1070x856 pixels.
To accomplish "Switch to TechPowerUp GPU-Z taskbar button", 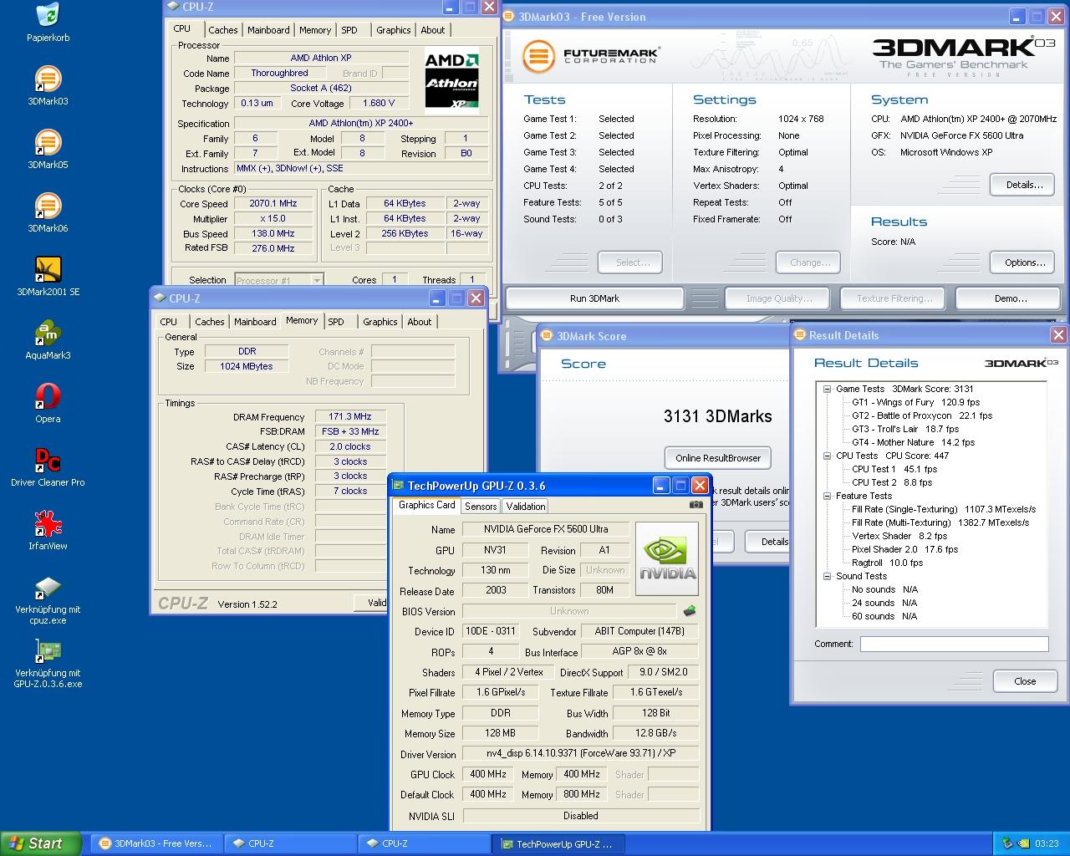I will pyautogui.click(x=558, y=843).
